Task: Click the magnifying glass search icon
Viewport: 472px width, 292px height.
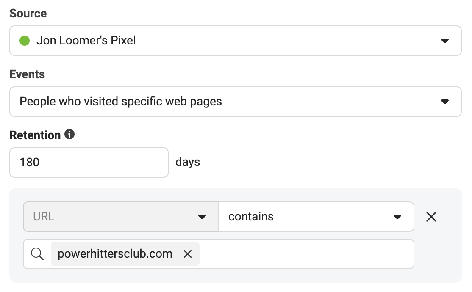Action: point(37,254)
